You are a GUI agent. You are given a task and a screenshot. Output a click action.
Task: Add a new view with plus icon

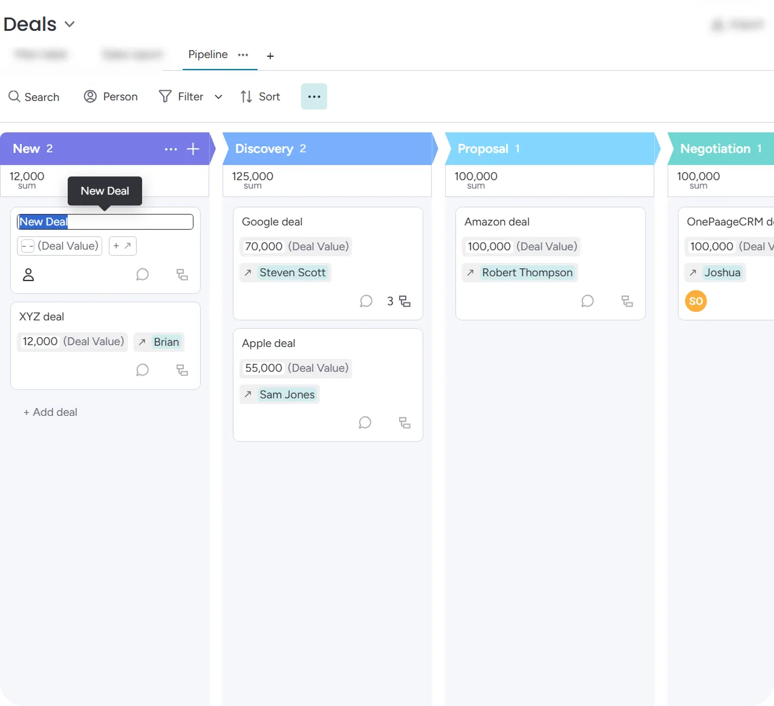[x=270, y=56]
